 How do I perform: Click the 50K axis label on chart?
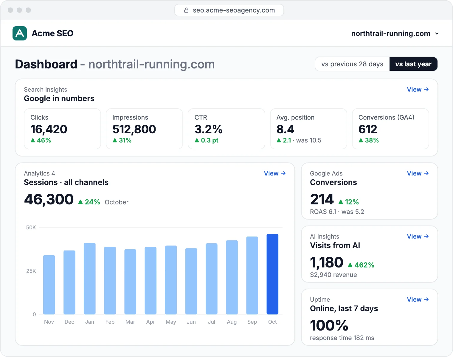[31, 228]
